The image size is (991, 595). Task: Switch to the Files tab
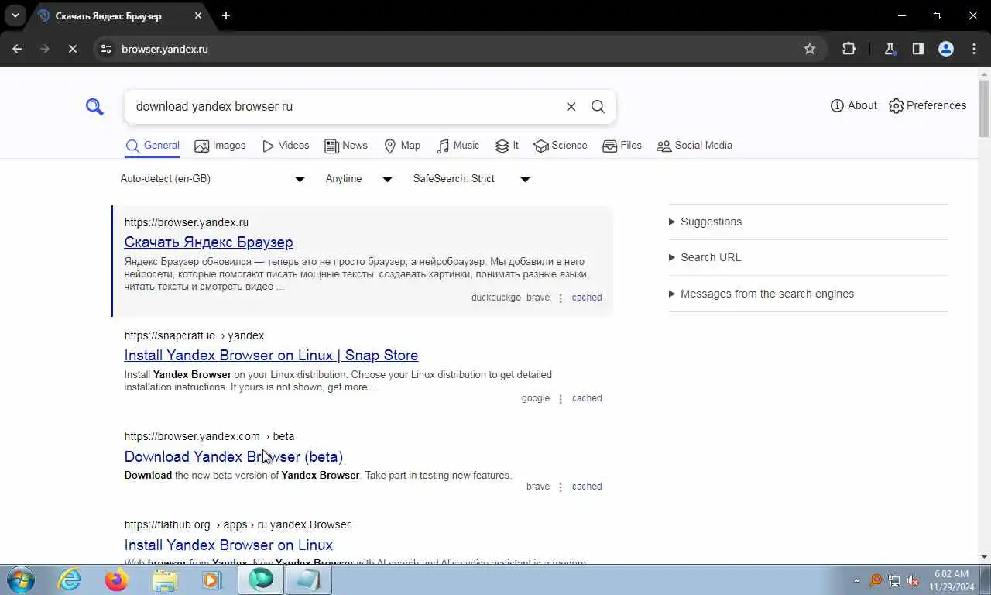[x=622, y=146]
